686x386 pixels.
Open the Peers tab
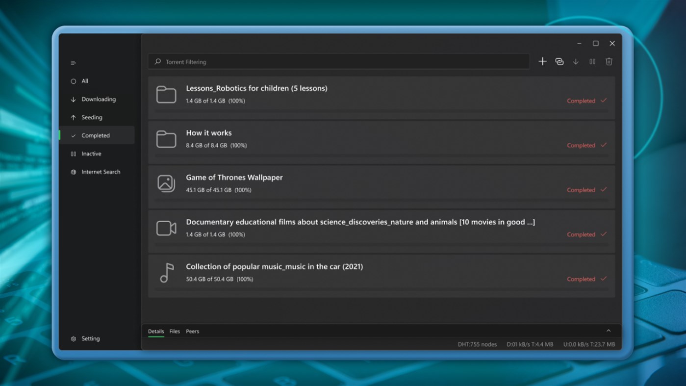[x=193, y=331]
